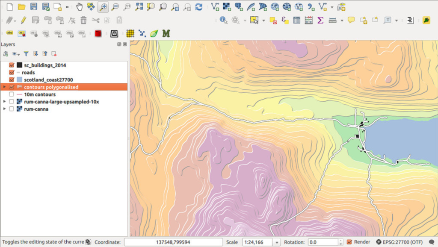Click the Refresh map icon
The image size is (438, 247).
tap(198, 7)
